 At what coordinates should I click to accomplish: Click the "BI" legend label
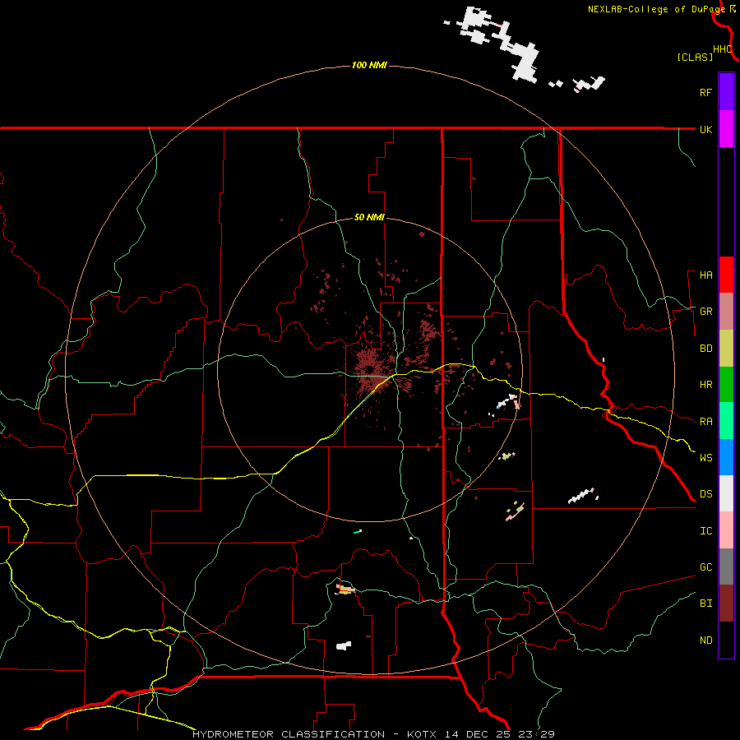(705, 604)
